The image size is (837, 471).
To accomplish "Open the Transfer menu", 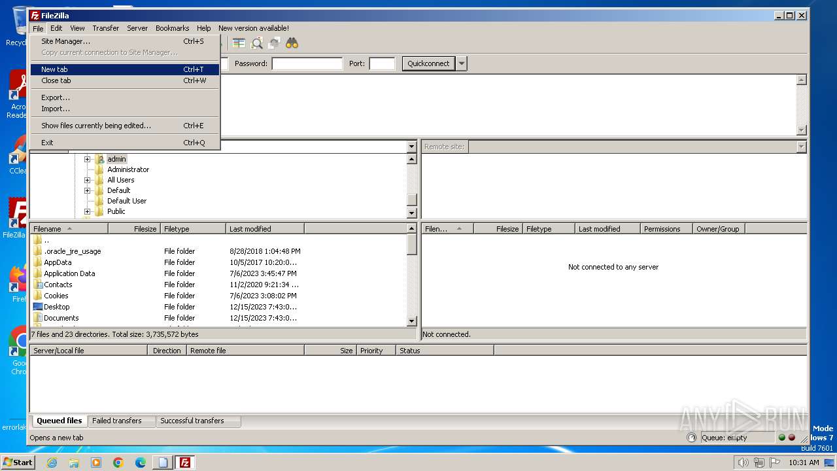I will click(105, 28).
